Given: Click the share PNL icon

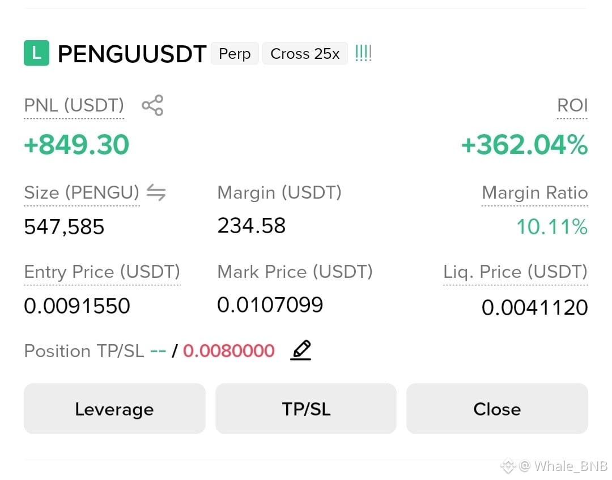Looking at the screenshot, I should [152, 105].
